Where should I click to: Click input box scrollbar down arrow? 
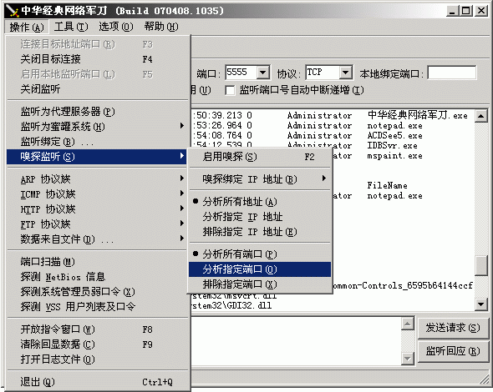tap(408, 358)
